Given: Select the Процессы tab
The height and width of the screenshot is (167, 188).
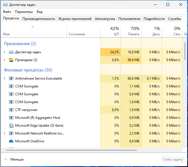Looking at the screenshot, I should [11, 18].
